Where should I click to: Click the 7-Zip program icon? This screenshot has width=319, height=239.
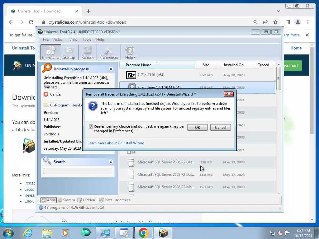[x=131, y=75]
